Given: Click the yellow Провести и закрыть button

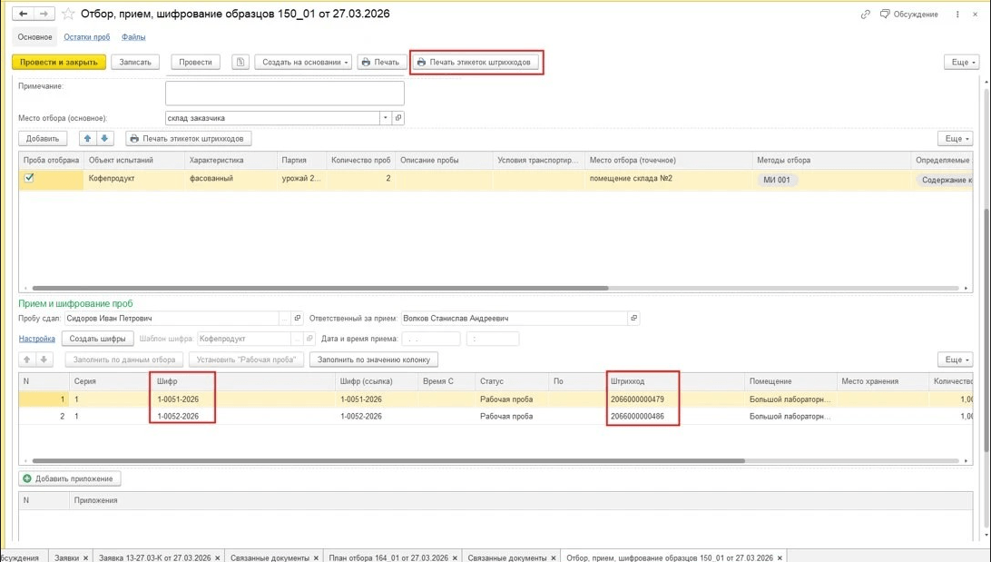Looking at the screenshot, I should [x=59, y=62].
